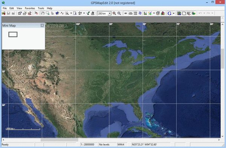Click the large blue G Google maps icon
Viewport: 226px width, 148px height.
[169, 14]
